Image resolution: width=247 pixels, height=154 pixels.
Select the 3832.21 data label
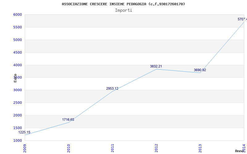point(156,66)
